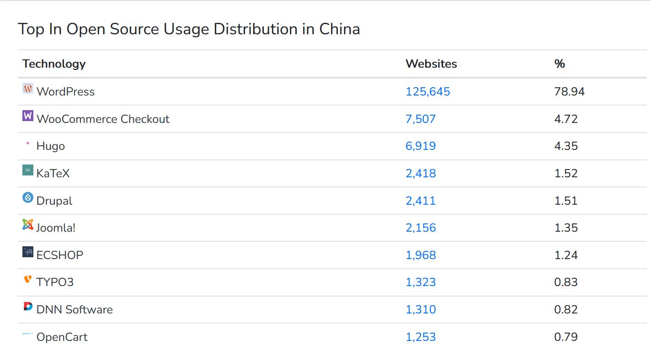Select the DNN Software technology name
This screenshot has width=651, height=350.
pos(75,309)
